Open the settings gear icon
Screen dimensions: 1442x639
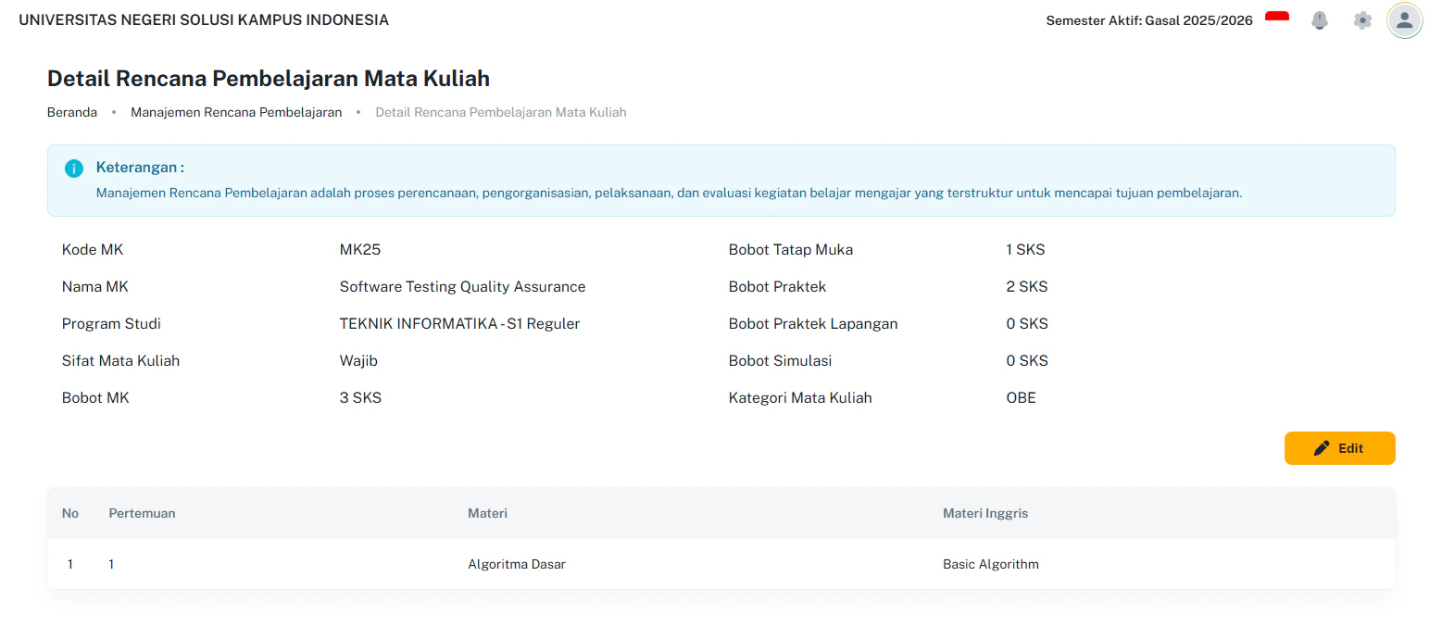point(1361,19)
